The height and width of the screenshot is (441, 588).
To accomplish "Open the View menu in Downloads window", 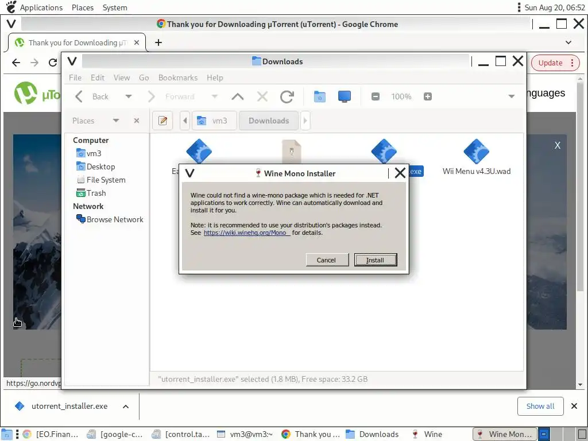I will 122,78.
